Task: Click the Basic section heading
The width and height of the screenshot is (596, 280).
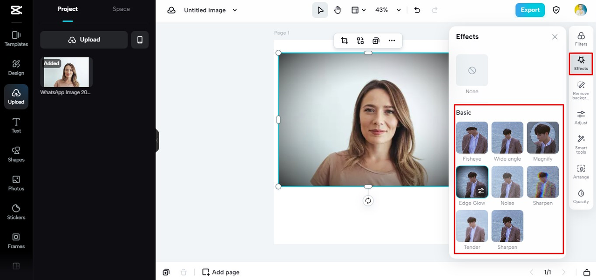Action: click(464, 113)
